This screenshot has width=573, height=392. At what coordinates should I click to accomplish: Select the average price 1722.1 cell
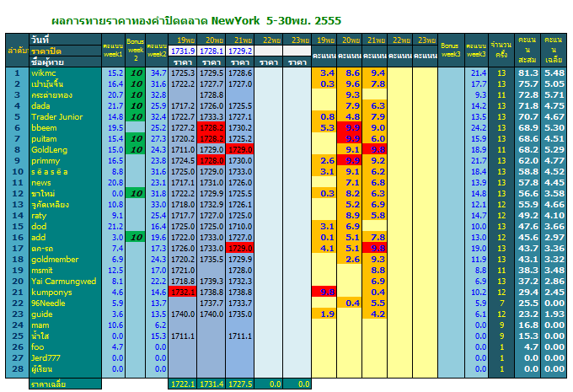[x=182, y=384]
